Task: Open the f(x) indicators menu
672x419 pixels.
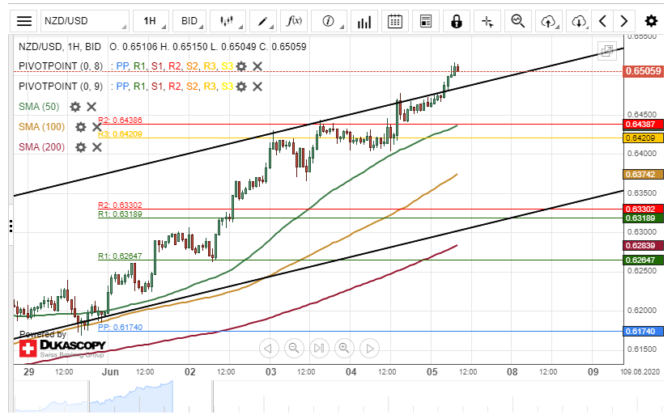Action: click(294, 21)
